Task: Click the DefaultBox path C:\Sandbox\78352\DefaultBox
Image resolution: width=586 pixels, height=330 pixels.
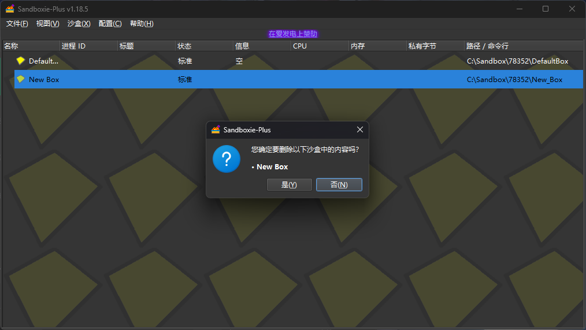Action: (x=518, y=61)
